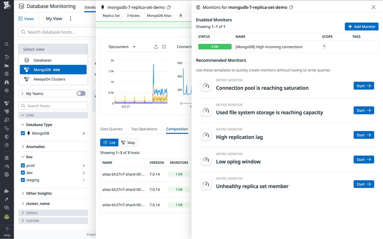The image size is (383, 239).
Task: Export the Opcounters graph via share icon
Action: pos(156,47)
